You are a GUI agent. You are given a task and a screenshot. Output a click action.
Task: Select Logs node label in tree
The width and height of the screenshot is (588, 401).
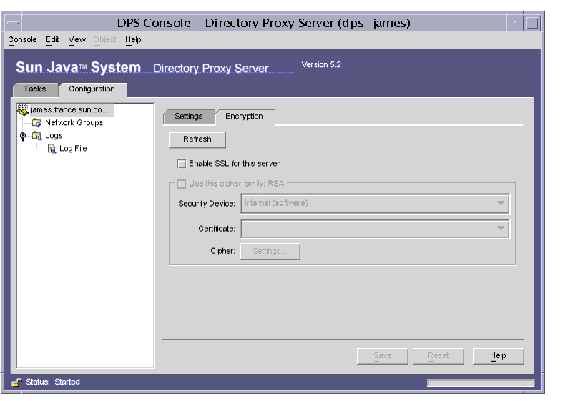tap(54, 136)
